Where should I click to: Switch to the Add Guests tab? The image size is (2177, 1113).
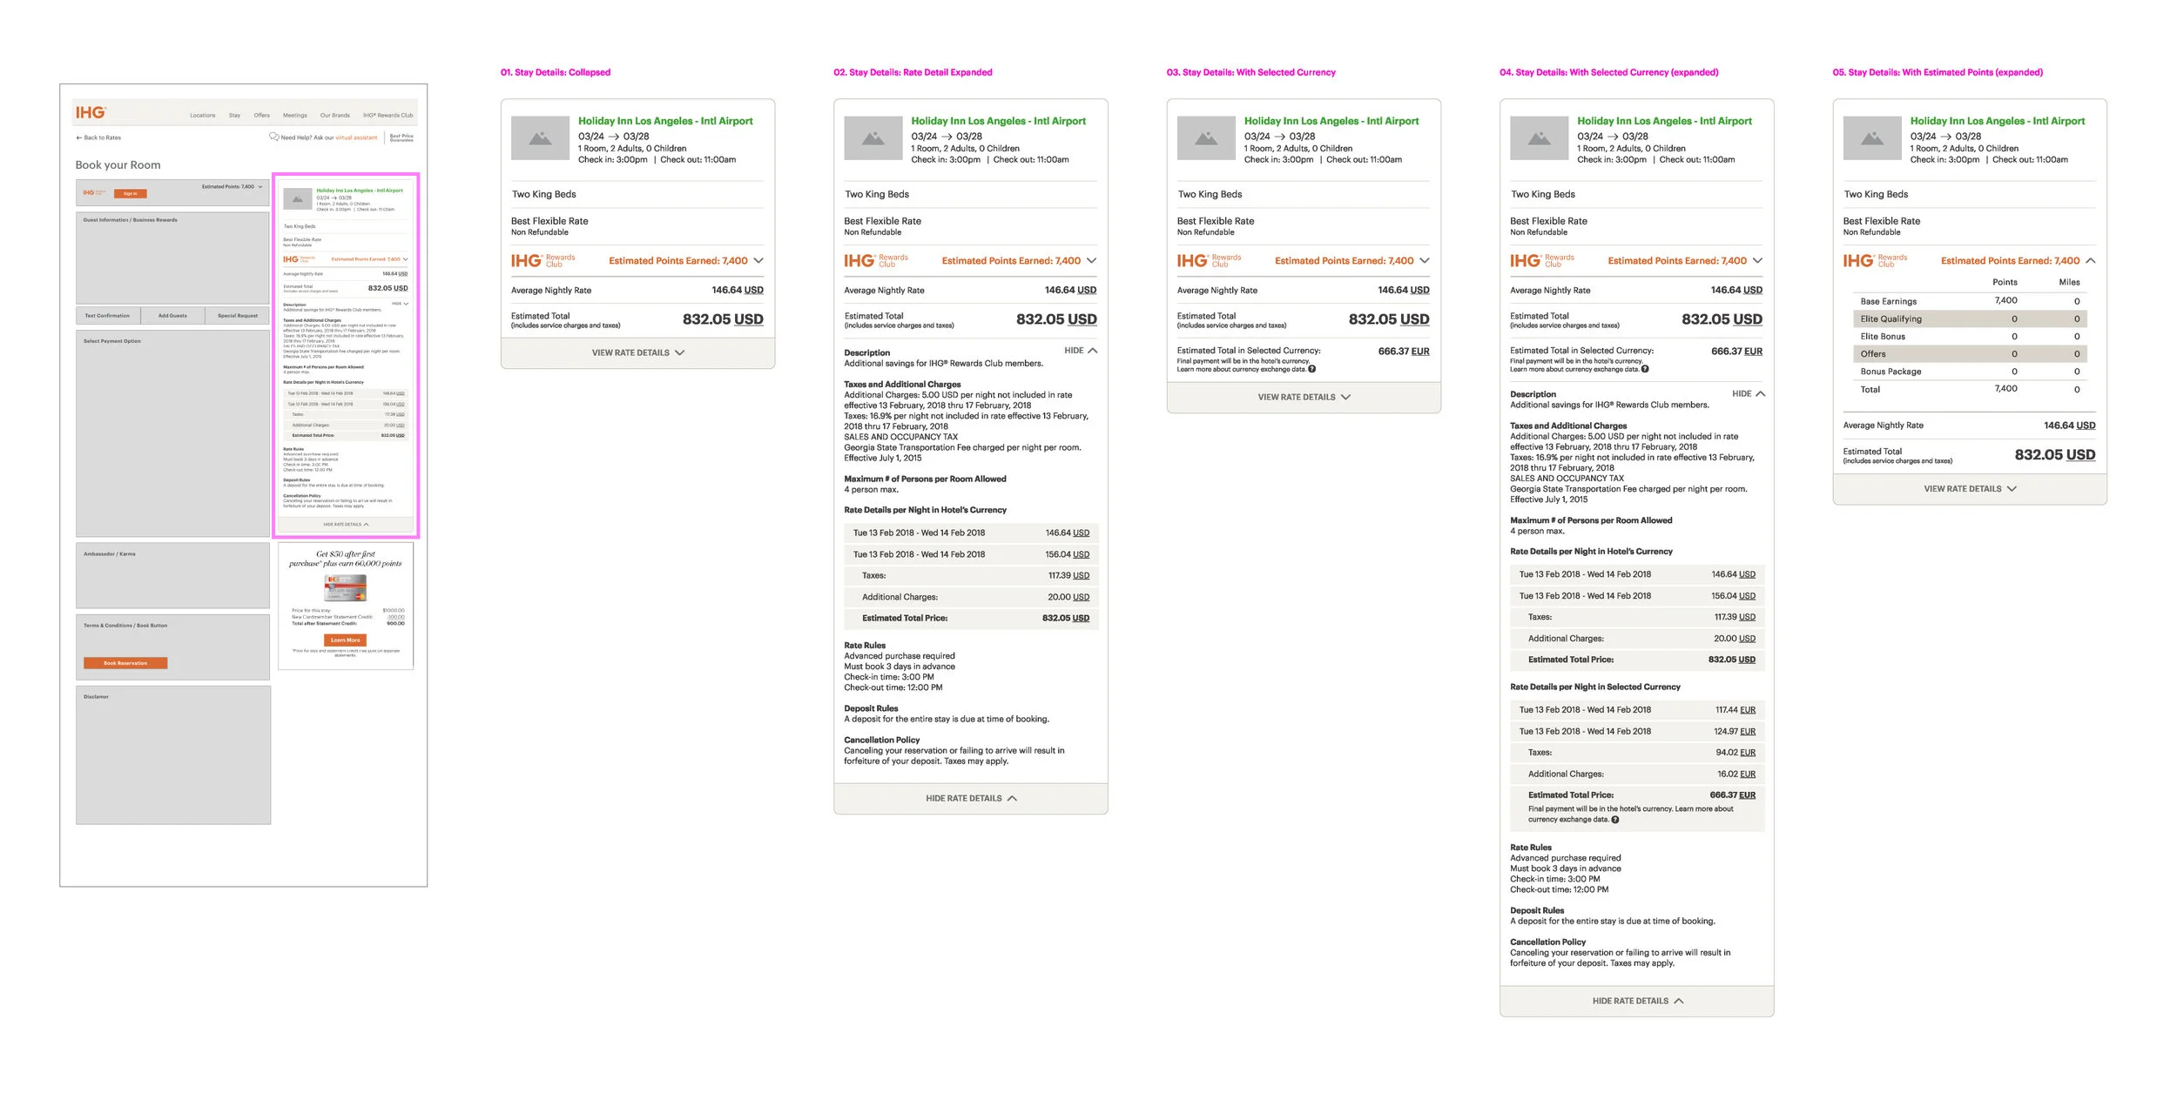172,315
